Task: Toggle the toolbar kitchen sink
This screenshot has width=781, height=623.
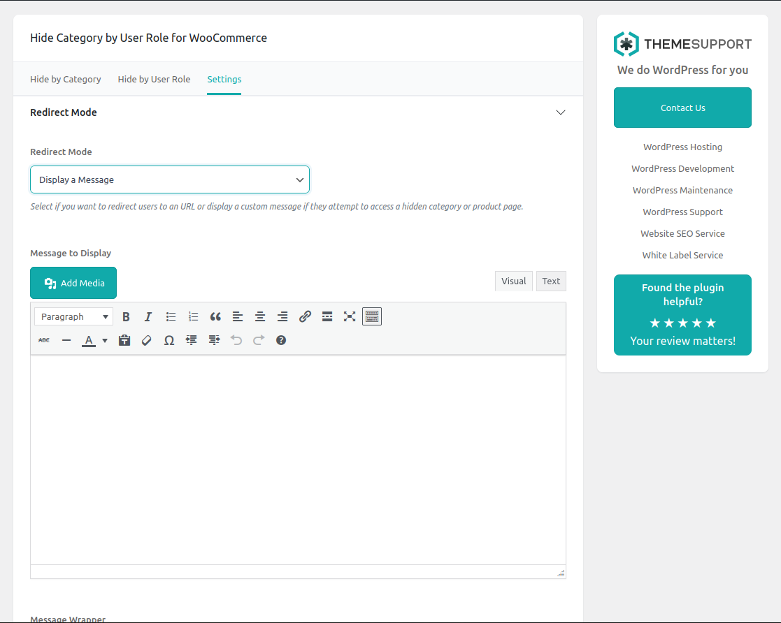Action: click(372, 316)
